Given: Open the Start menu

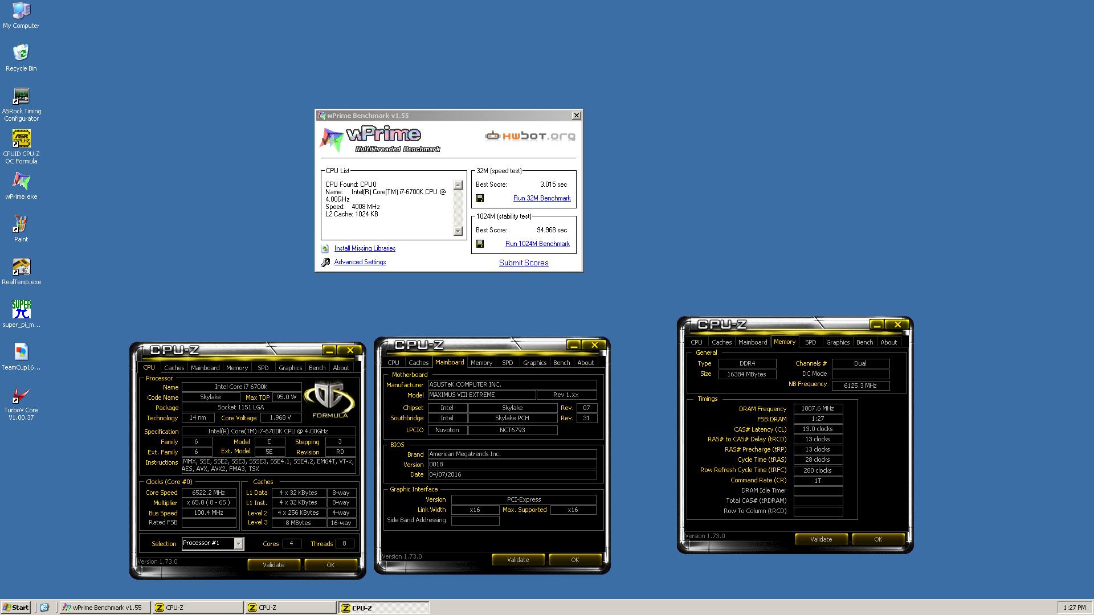Looking at the screenshot, I should click(x=16, y=608).
